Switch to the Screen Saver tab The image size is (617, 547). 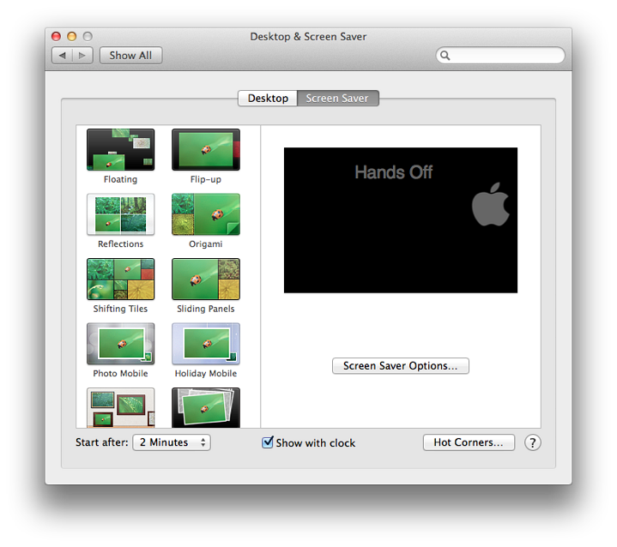337,99
